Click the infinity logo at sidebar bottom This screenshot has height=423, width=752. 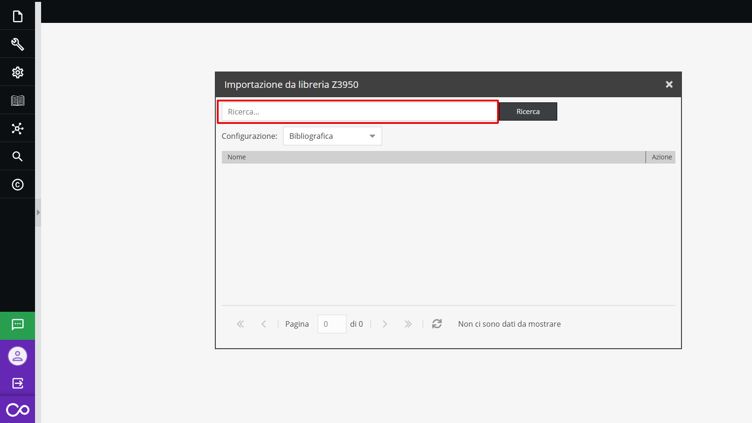tap(17, 410)
